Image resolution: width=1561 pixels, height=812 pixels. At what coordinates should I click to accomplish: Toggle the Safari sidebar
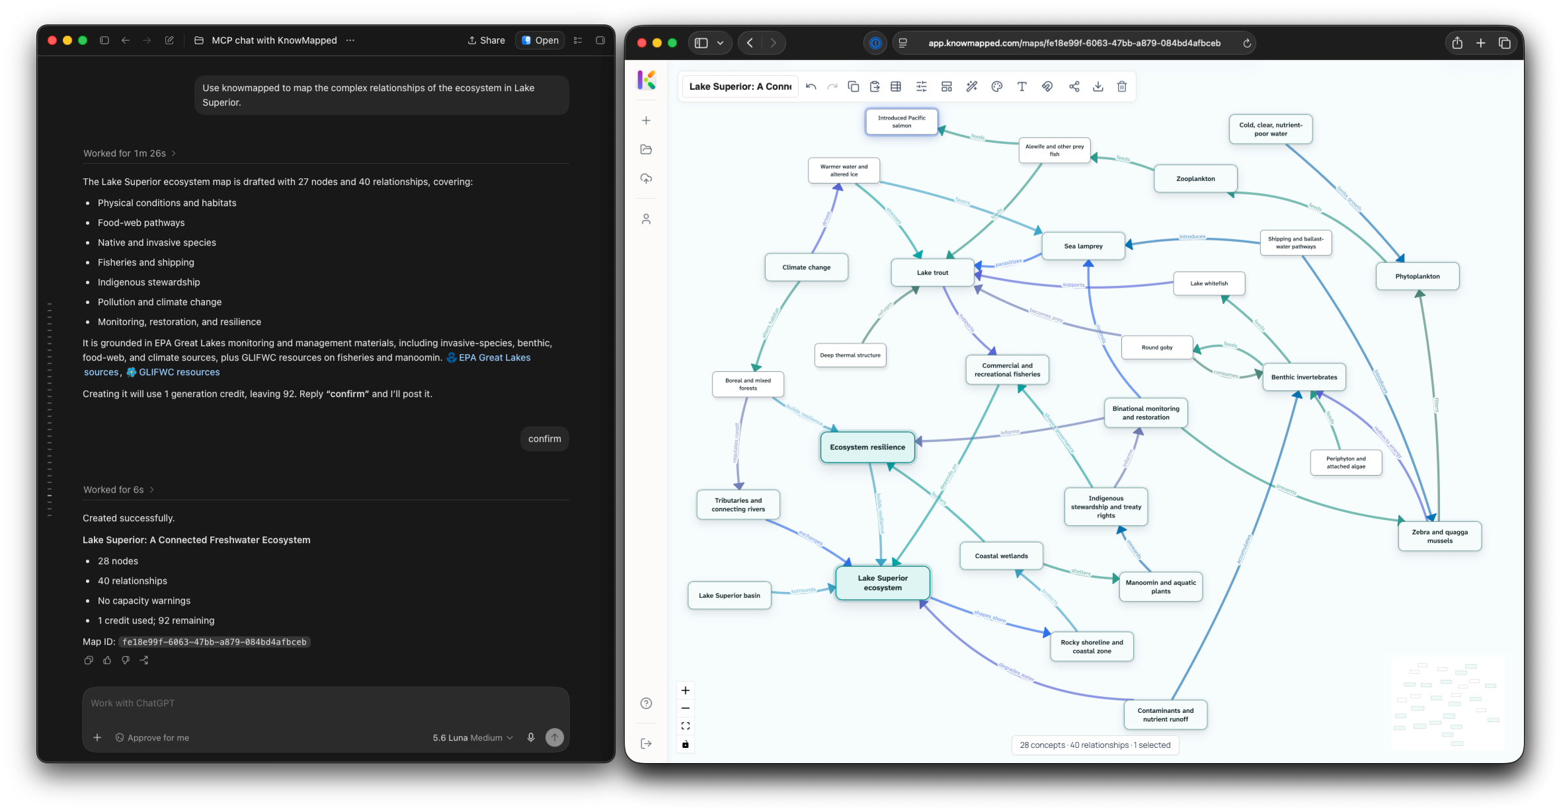(701, 43)
